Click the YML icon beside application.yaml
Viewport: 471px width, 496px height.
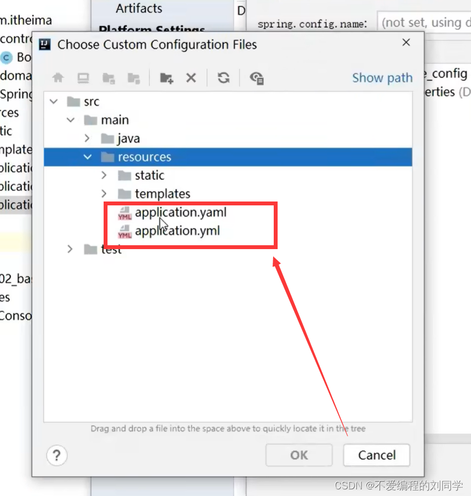pyautogui.click(x=124, y=212)
